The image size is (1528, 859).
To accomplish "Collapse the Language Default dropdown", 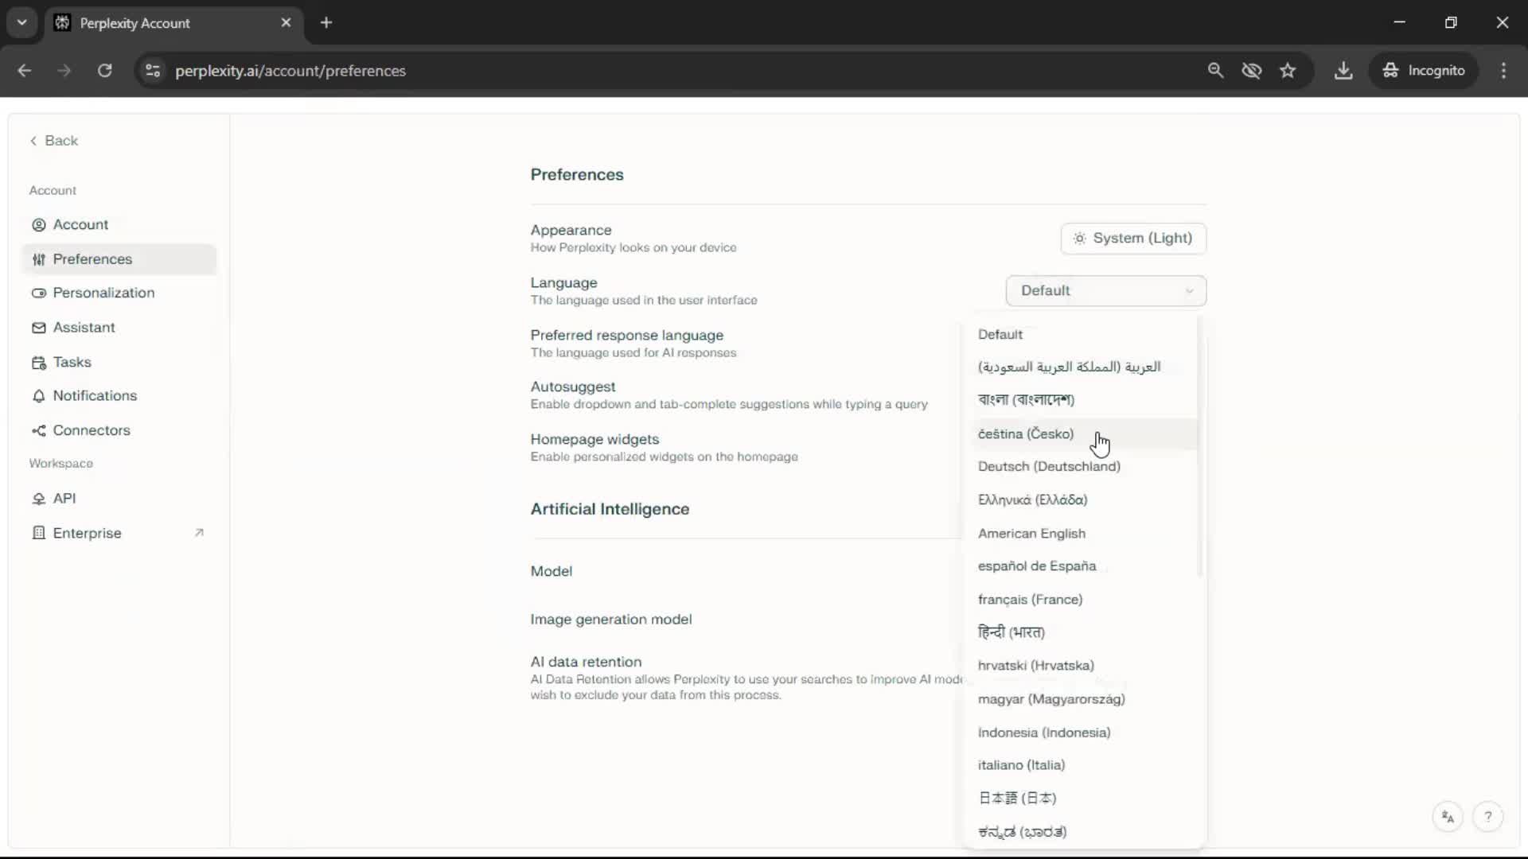I will tap(1105, 290).
